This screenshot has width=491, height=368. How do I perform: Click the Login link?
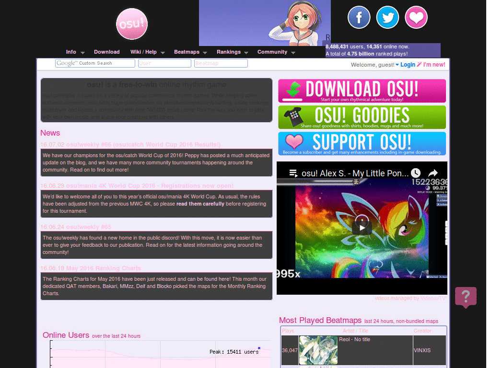pyautogui.click(x=408, y=65)
